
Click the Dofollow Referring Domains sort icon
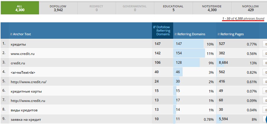(155, 27)
